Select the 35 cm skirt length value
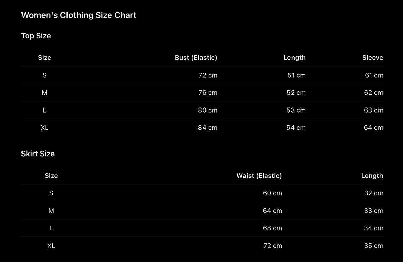This screenshot has width=403, height=262. [374, 246]
